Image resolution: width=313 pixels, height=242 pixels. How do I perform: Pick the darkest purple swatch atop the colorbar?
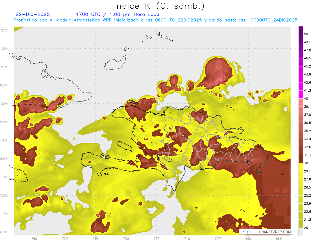point(301,30)
